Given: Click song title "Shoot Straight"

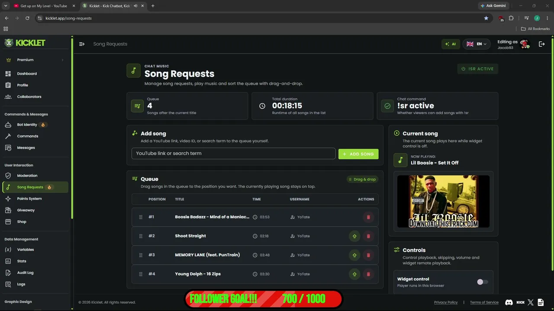Looking at the screenshot, I should pyautogui.click(x=190, y=236).
